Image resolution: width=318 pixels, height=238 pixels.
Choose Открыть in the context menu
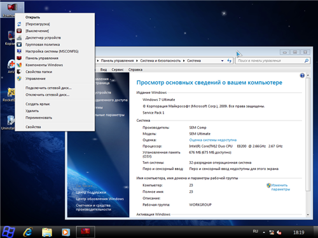coord(32,17)
